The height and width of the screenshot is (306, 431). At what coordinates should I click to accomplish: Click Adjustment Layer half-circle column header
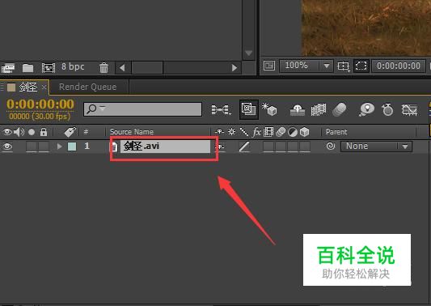(293, 132)
